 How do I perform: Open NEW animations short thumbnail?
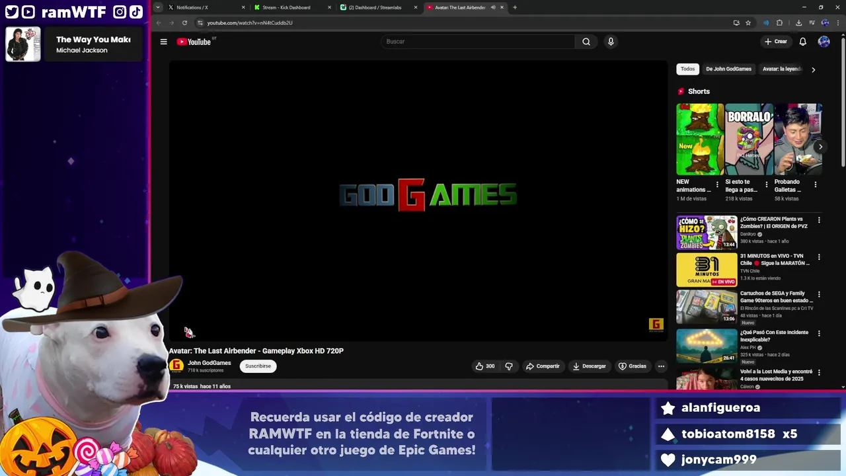(x=699, y=139)
